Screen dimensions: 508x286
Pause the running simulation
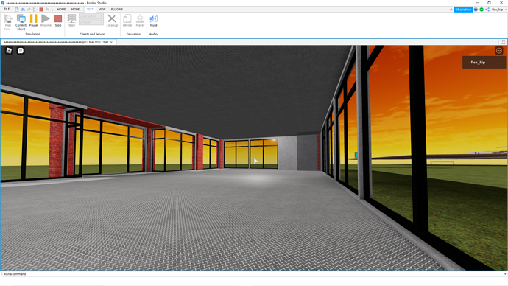click(33, 21)
